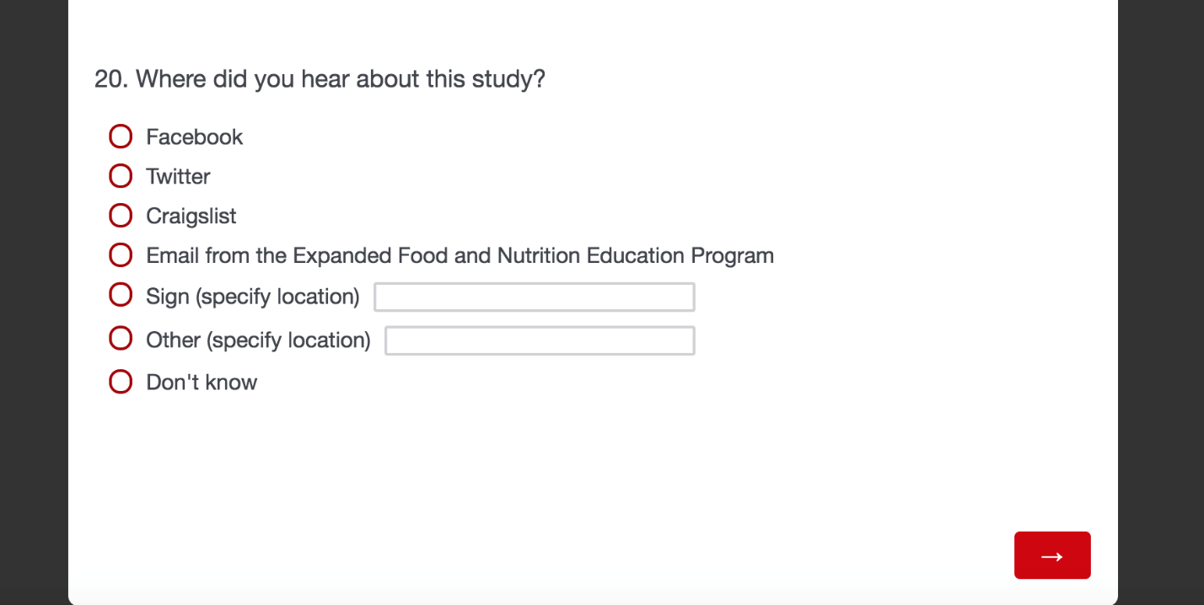Focus the Sign location text field
This screenshot has width=1204, height=605.
534,297
